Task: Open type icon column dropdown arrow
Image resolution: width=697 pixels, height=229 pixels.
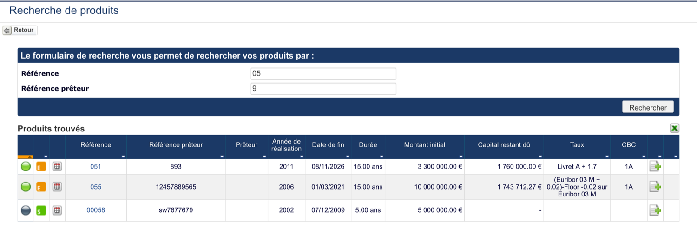Action: click(x=46, y=157)
